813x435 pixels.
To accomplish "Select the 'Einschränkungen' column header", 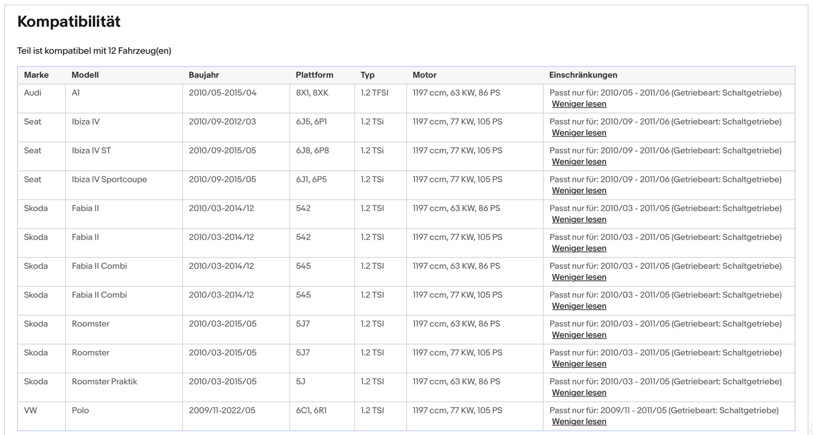I will click(583, 75).
